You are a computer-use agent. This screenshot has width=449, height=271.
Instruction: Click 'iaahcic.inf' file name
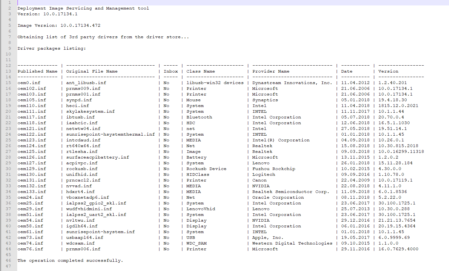(x=82, y=123)
